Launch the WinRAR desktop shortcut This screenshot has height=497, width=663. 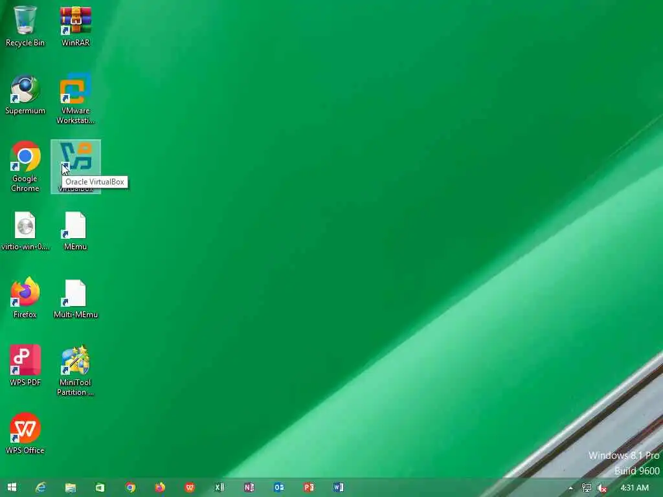click(75, 25)
